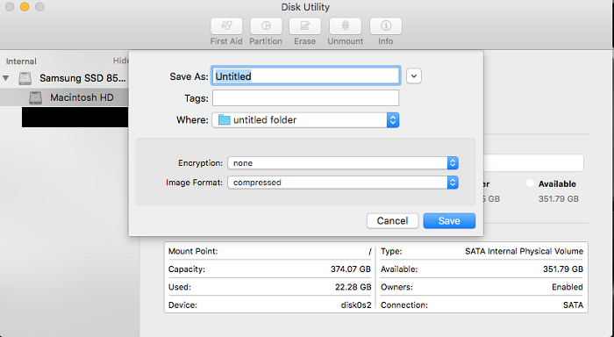Click SATA Internal Physical Volume text
The height and width of the screenshot is (337, 614).
[x=524, y=251]
